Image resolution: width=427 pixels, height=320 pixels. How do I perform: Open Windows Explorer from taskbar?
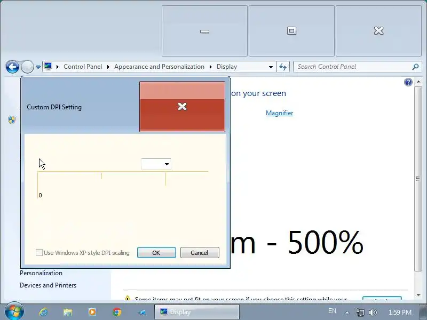point(68,312)
